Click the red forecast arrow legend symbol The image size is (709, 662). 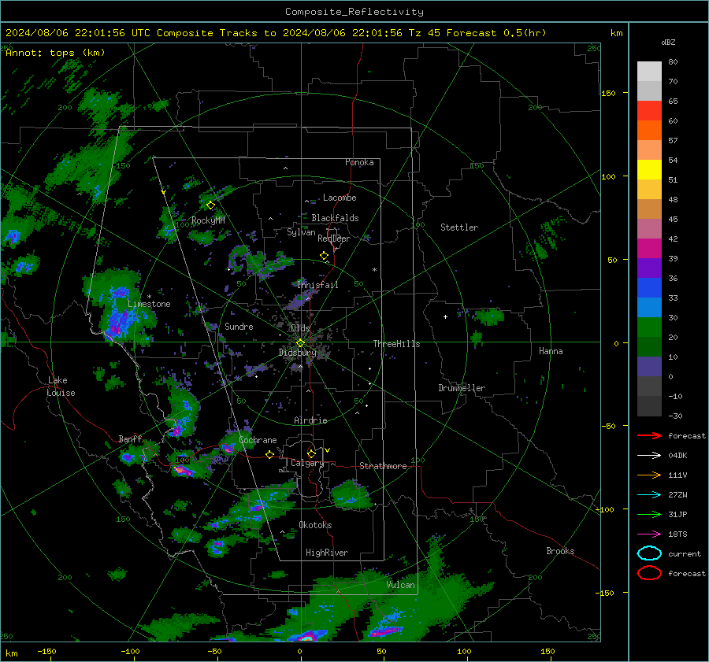pos(649,435)
